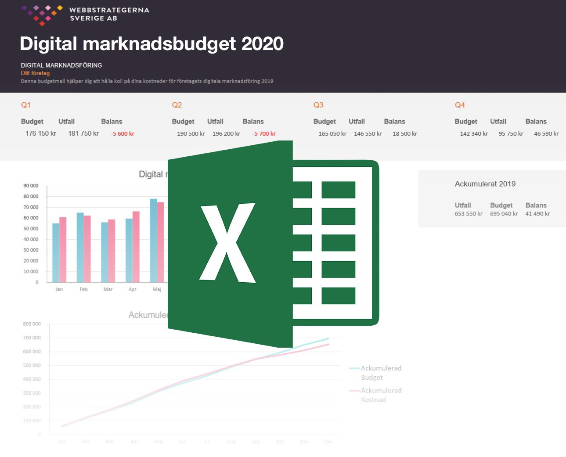
Task: Select the colorful dots in the company logo
Action: [42, 14]
